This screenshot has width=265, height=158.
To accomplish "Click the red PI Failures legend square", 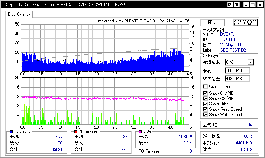I will click(x=76, y=132).
